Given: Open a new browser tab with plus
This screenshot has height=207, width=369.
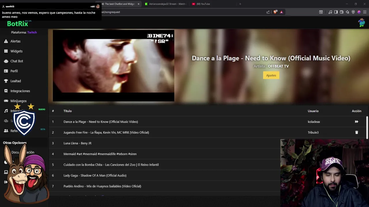Looking at the screenshot, I should [x=240, y=4].
